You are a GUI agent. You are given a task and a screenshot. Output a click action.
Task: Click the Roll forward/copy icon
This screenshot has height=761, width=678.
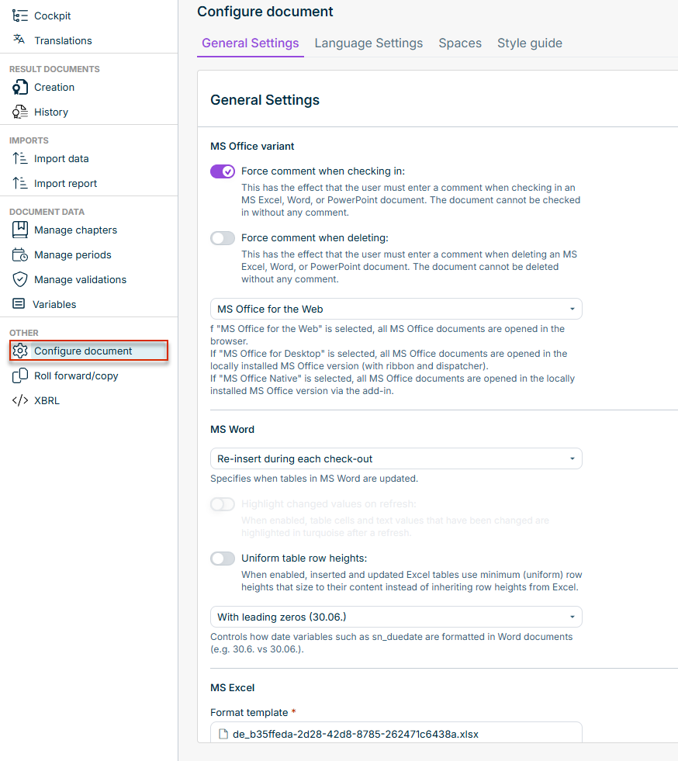tap(20, 375)
